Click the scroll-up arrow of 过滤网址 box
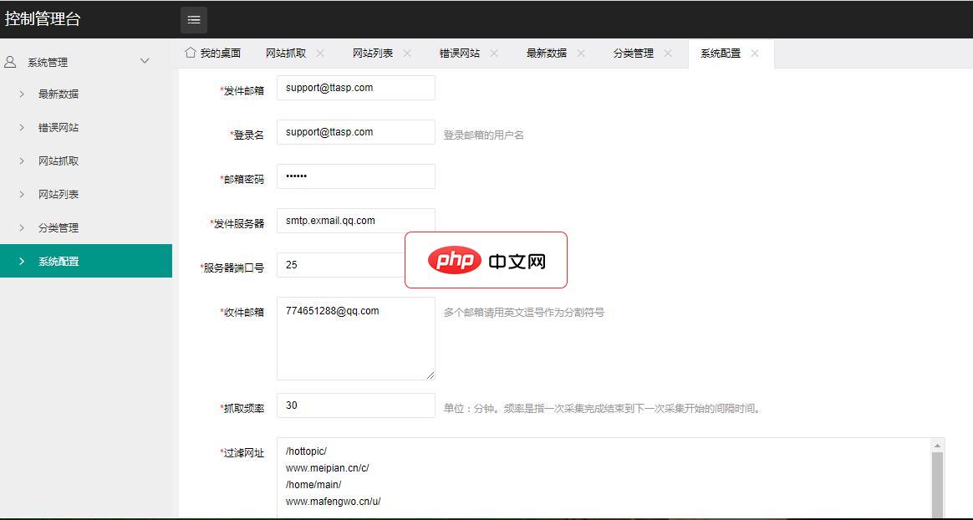The image size is (973, 520). (x=938, y=446)
